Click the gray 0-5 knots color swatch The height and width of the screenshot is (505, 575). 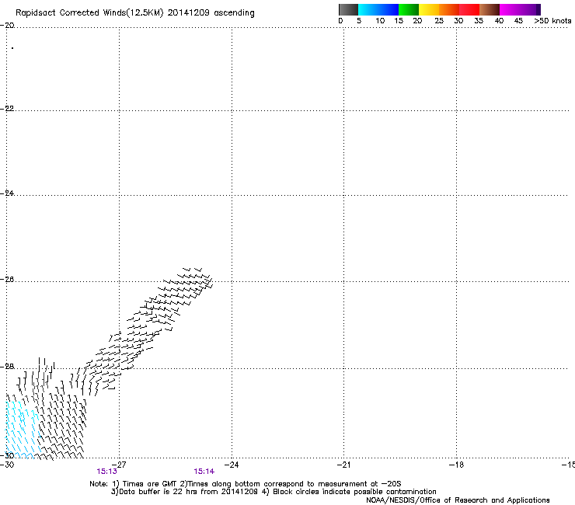pos(348,9)
